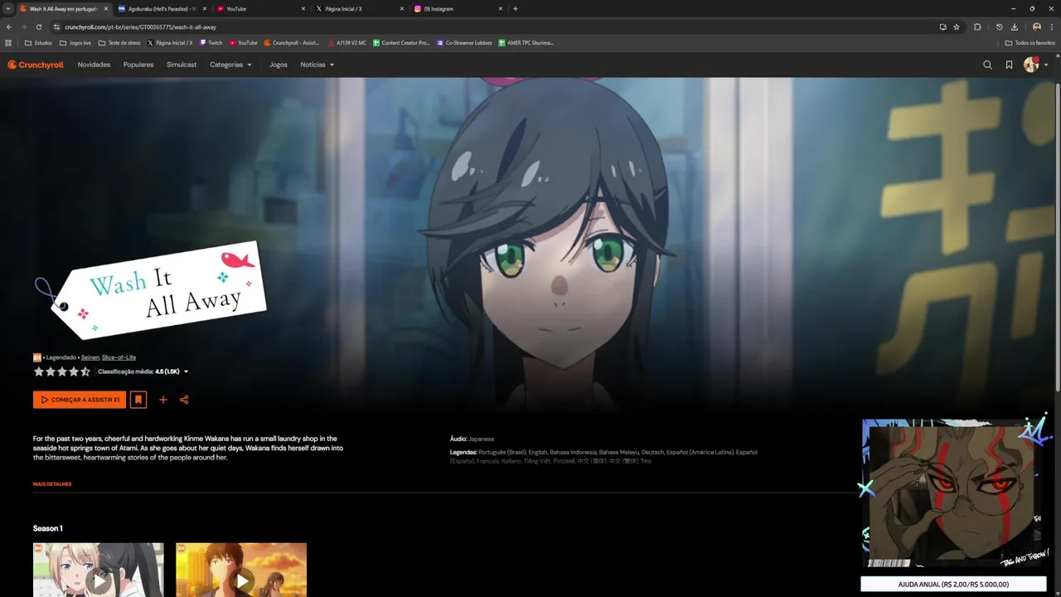The height and width of the screenshot is (597, 1061).
Task: Bookmark this page star icon
Action: coord(957,27)
